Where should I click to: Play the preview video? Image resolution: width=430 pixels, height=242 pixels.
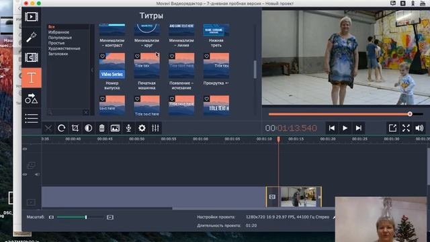click(x=345, y=128)
